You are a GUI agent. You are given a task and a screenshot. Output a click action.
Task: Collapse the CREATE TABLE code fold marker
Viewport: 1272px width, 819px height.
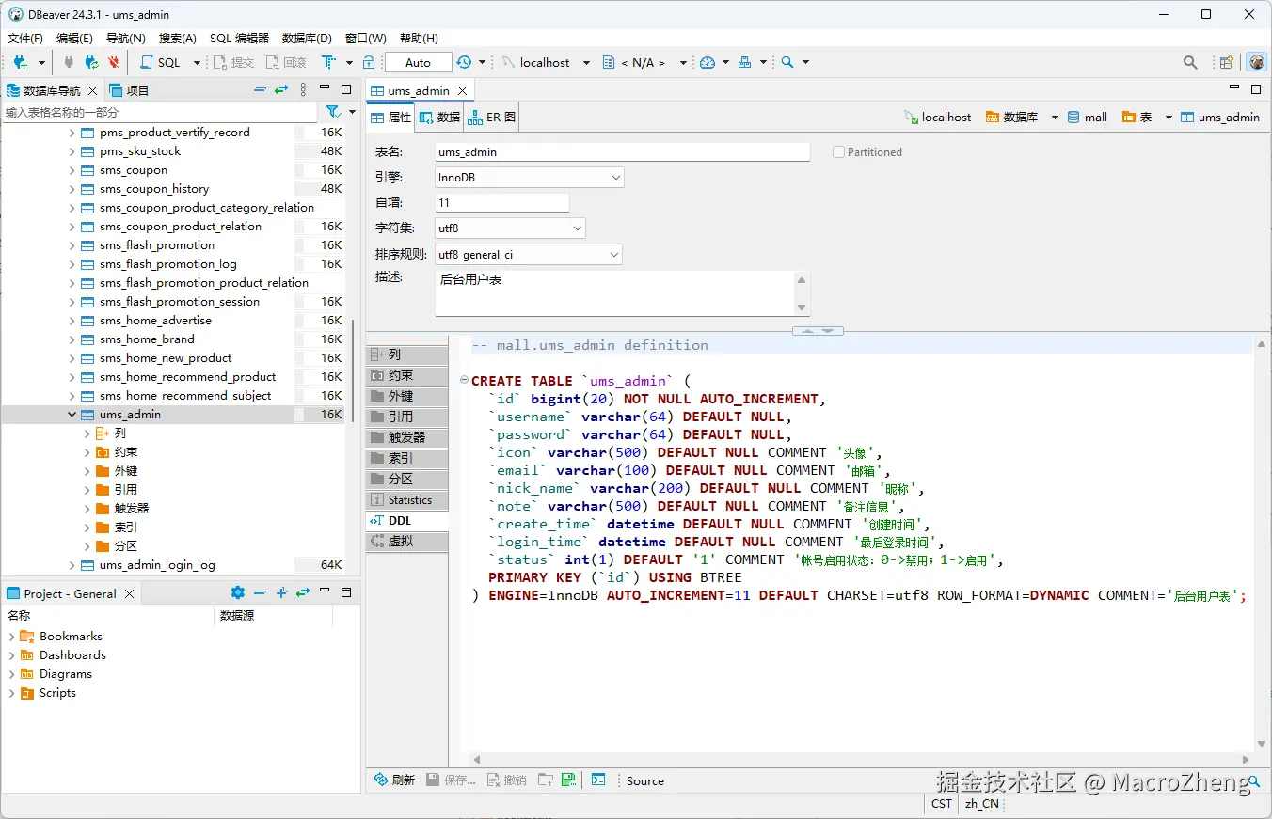point(464,381)
